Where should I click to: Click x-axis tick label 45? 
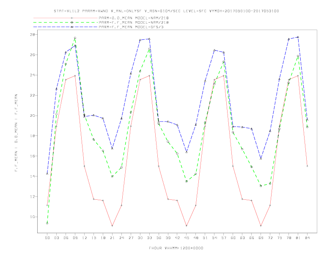[187, 238]
